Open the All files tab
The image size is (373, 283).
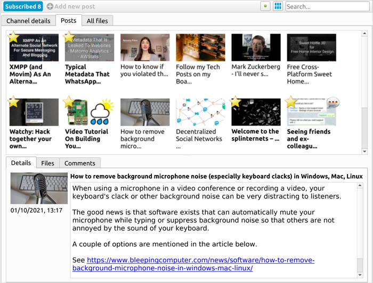pyautogui.click(x=97, y=21)
